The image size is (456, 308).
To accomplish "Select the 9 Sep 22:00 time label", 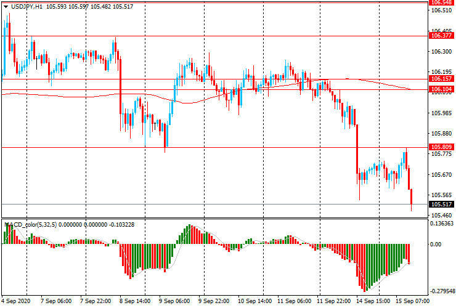I will click(214, 302).
